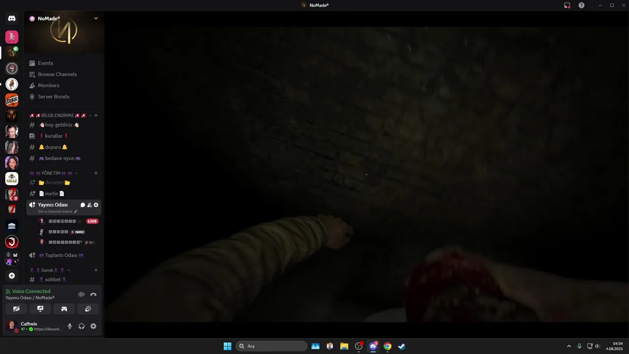
Task: Open the server folder with four mini icons
Action: [12, 259]
